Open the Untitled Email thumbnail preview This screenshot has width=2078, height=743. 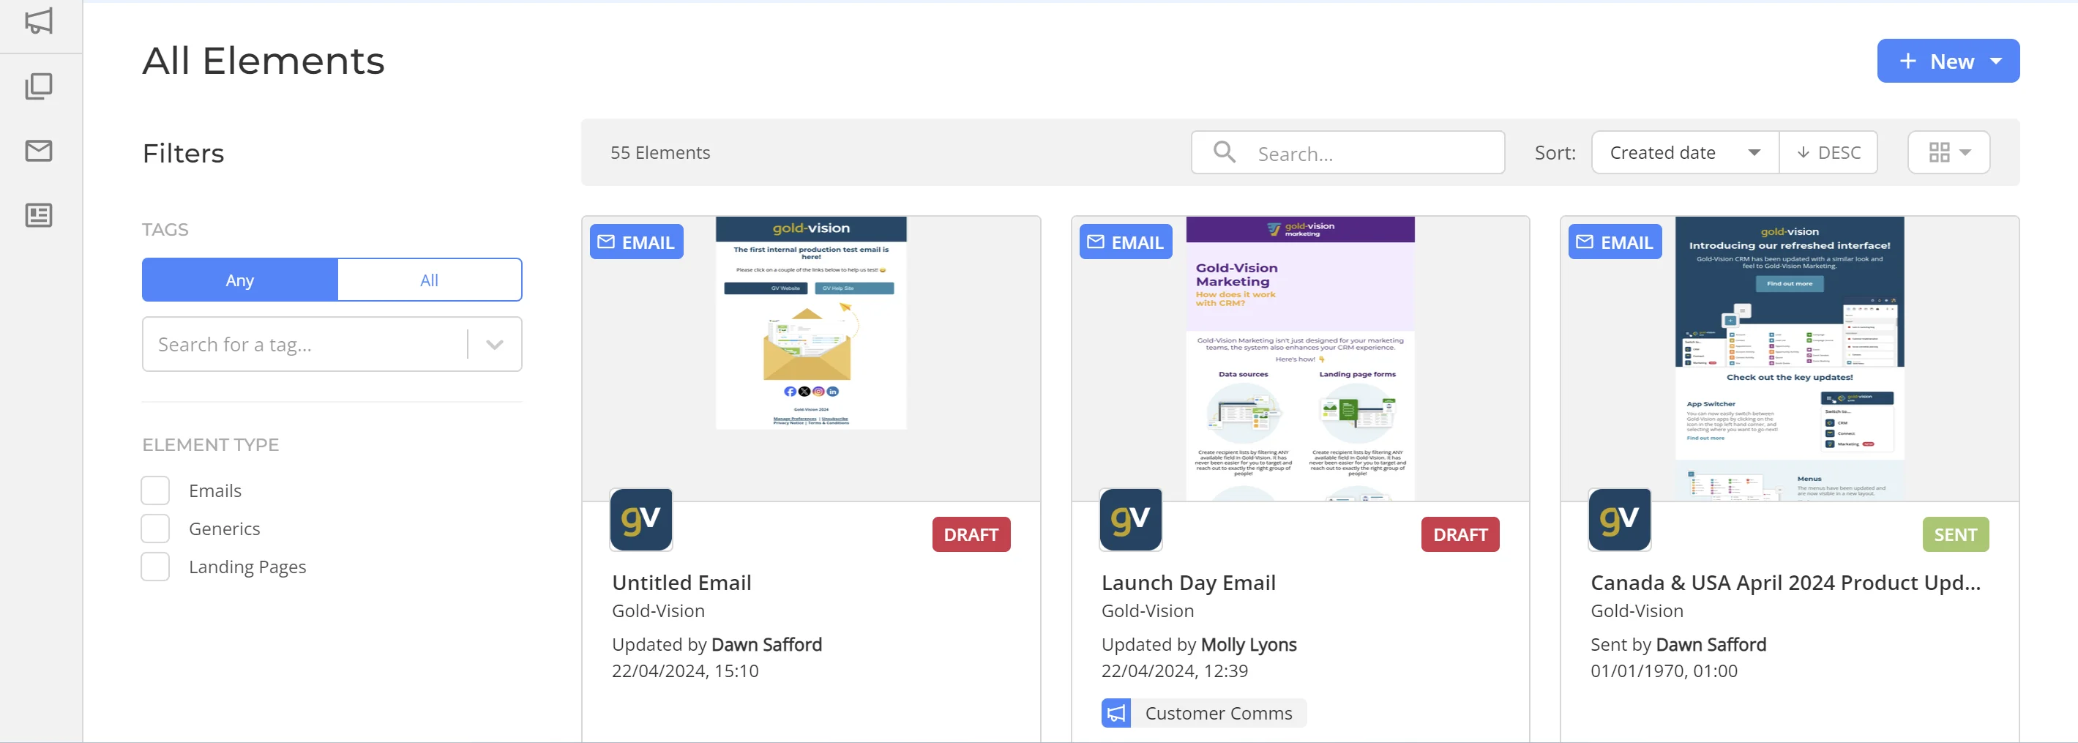point(812,323)
